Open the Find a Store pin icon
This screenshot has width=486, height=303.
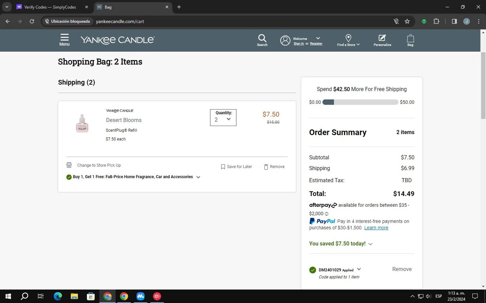348,38
